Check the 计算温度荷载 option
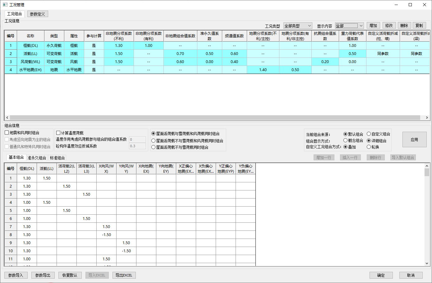 coord(58,133)
